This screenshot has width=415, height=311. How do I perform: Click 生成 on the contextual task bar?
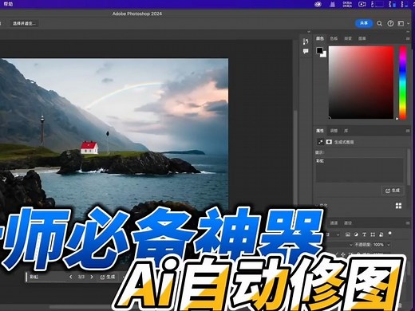point(108,277)
